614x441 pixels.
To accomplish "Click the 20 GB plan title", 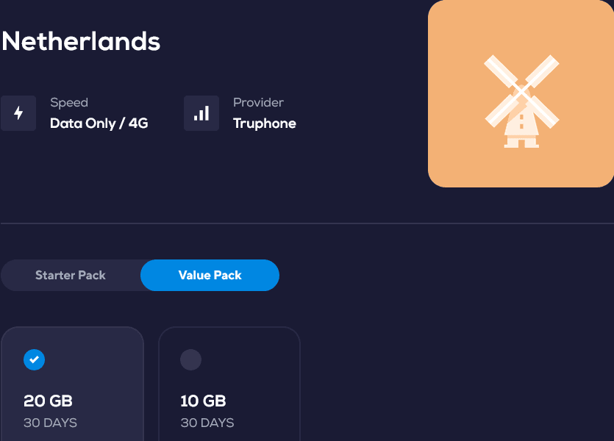I will point(49,401).
